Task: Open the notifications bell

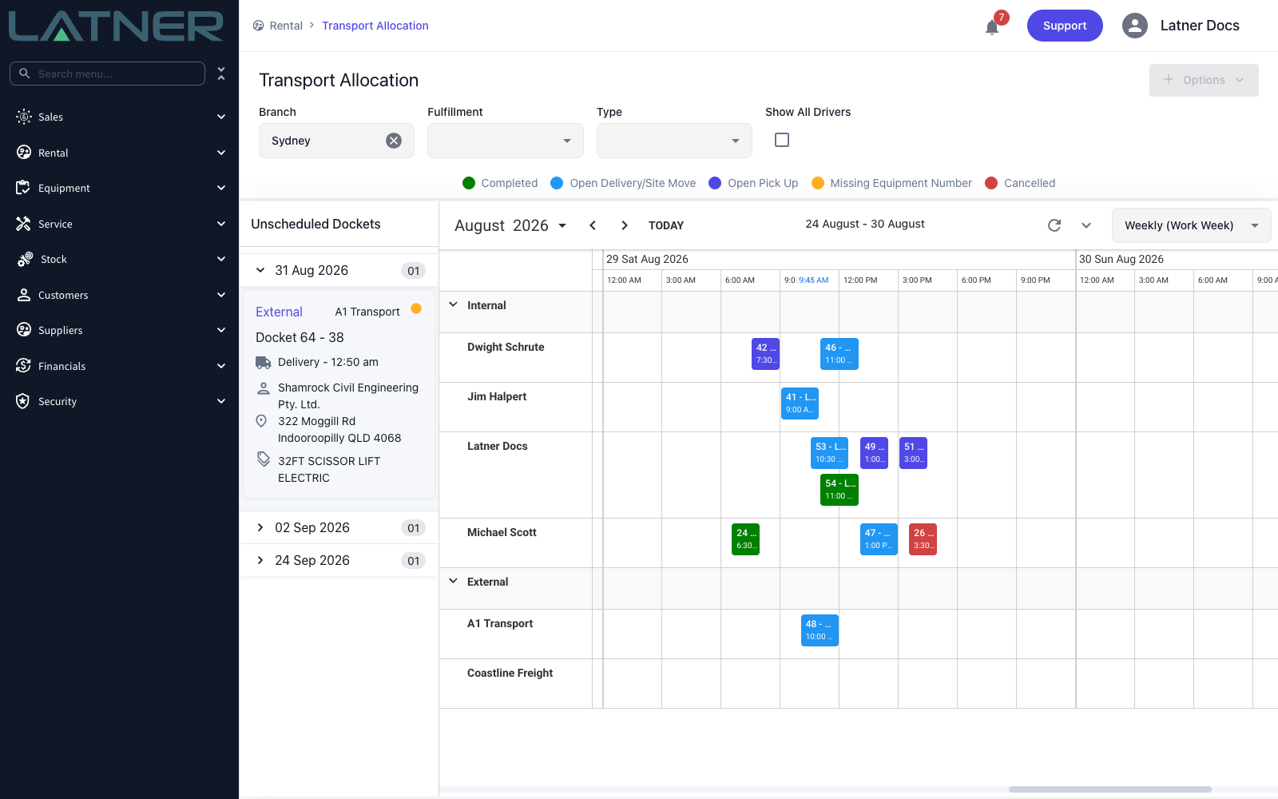Action: 992,27
